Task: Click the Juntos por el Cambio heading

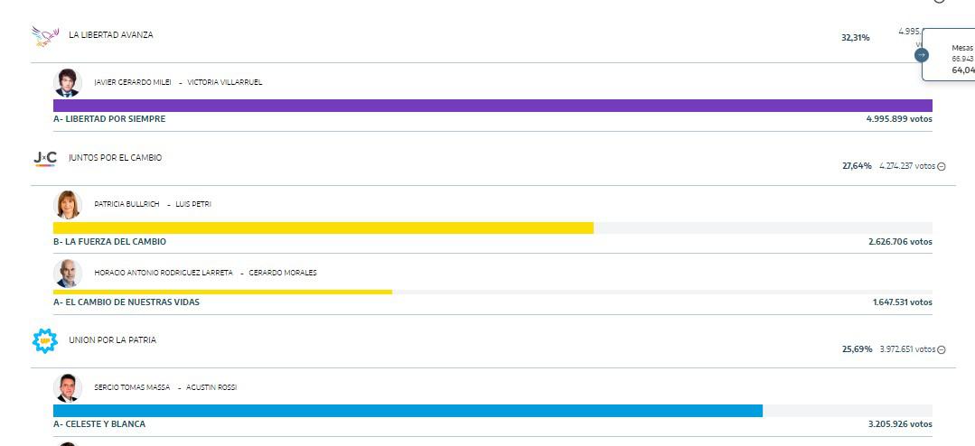Action: coord(116,158)
